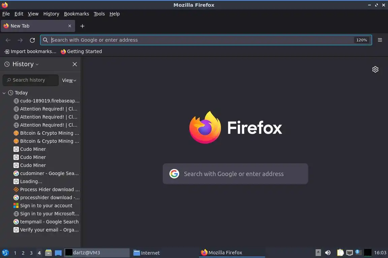Click the notification alert tray icon
388x258 pixels.
358,252
